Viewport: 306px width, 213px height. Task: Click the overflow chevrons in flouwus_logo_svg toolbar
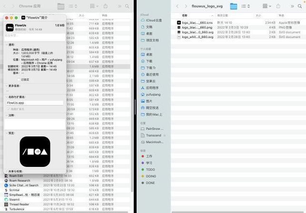(x=292, y=6)
